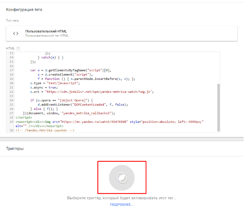The height and width of the screenshot is (208, 244).
Task: Click the "DOMContentLoaded" string on line 25
Action: point(89,105)
